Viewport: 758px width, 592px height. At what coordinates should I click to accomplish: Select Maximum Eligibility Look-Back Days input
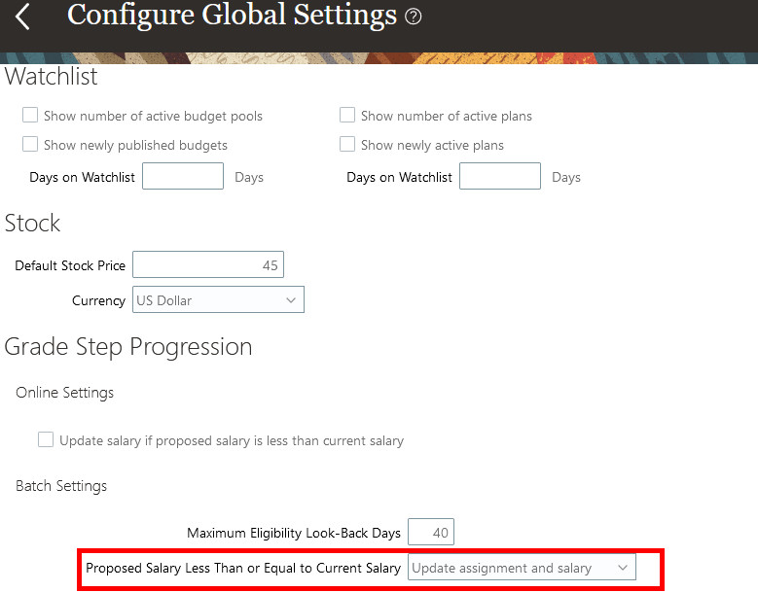pyautogui.click(x=431, y=533)
